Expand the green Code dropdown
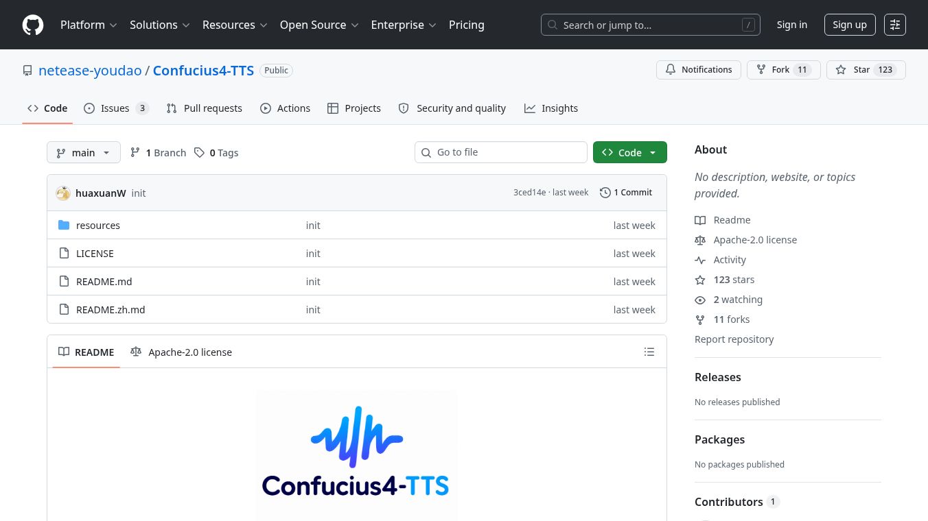 click(x=630, y=153)
